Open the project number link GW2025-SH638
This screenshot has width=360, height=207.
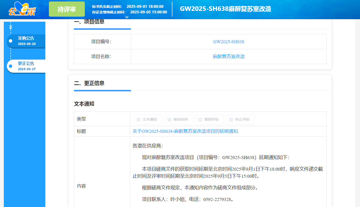click(x=229, y=41)
